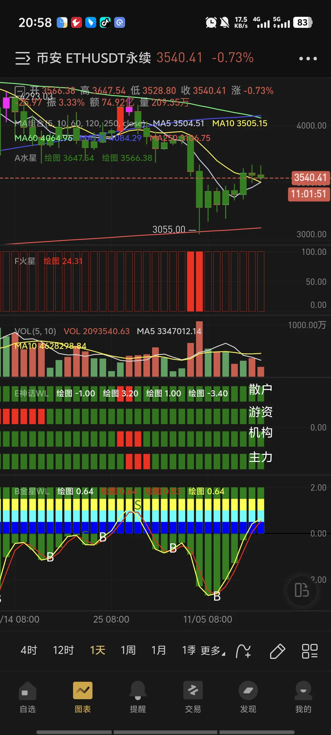The height and width of the screenshot is (735, 331).
Task: Tap the S sell signal marker
Action: tap(138, 505)
